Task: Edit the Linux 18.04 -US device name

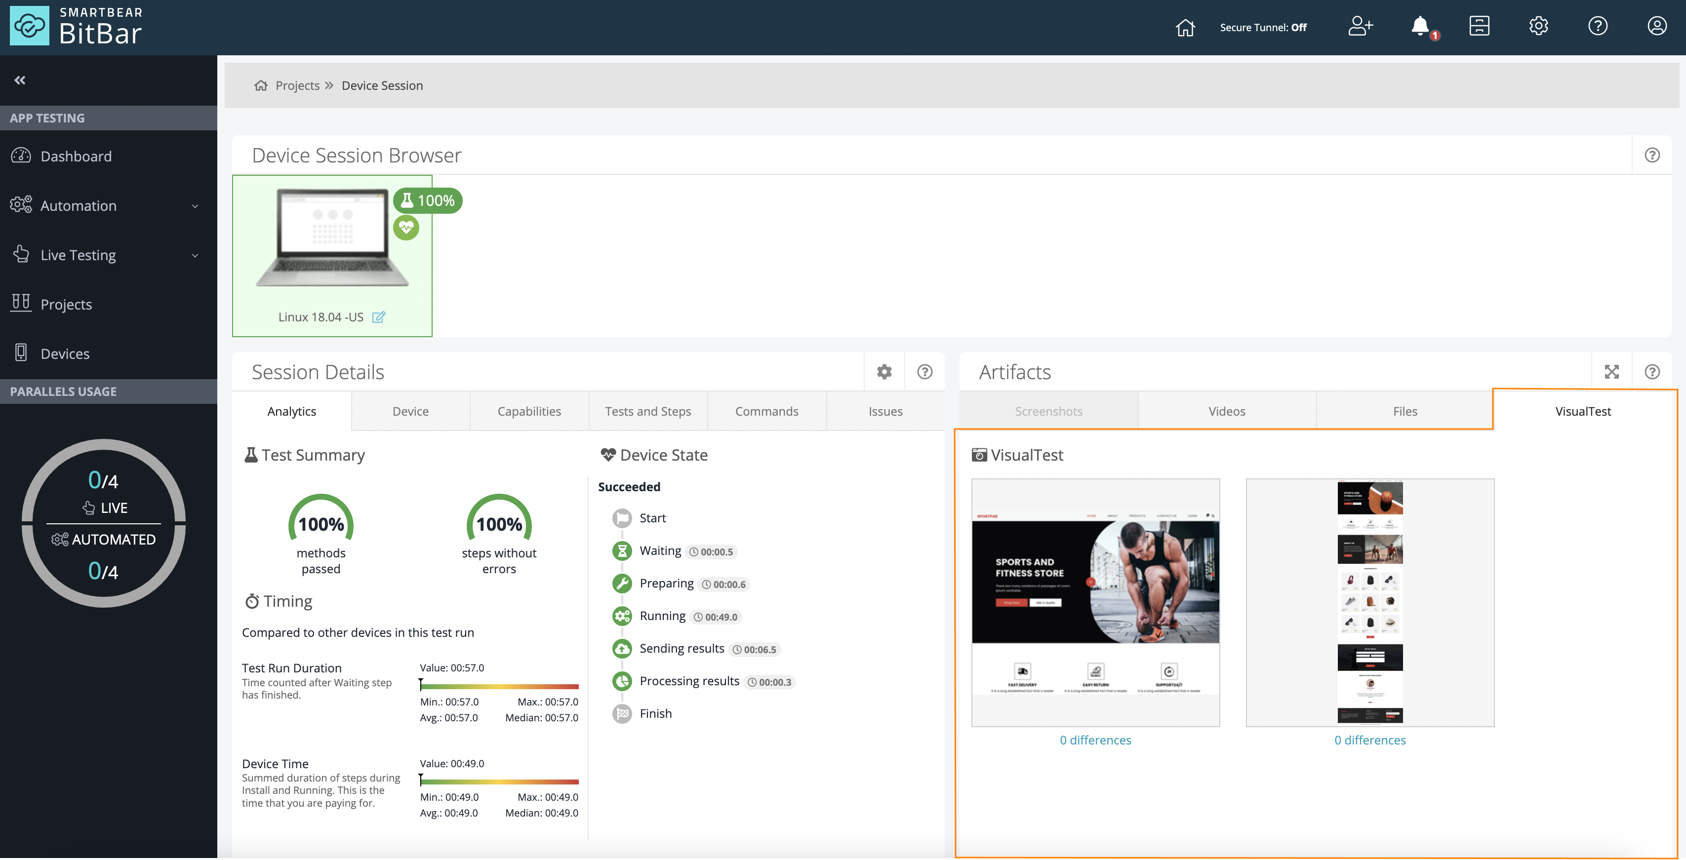Action: 378,317
